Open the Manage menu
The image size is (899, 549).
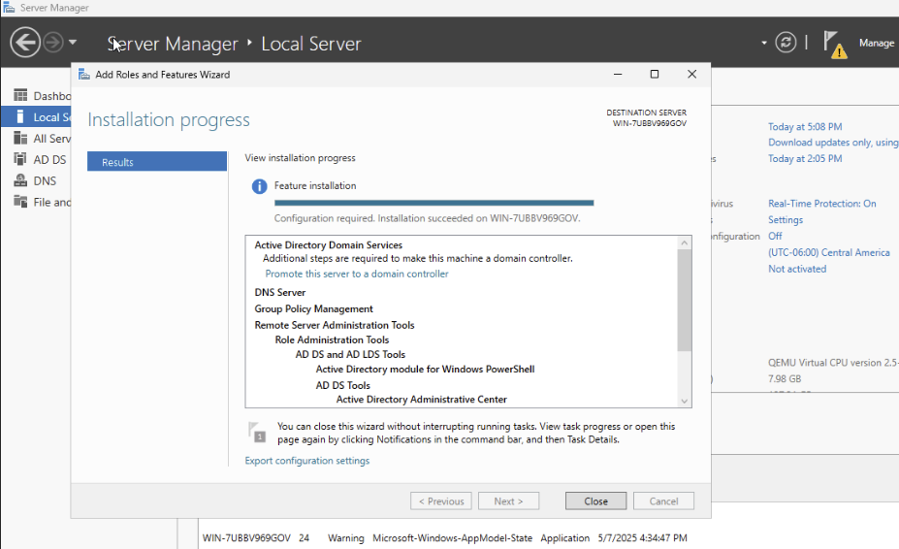tap(876, 44)
